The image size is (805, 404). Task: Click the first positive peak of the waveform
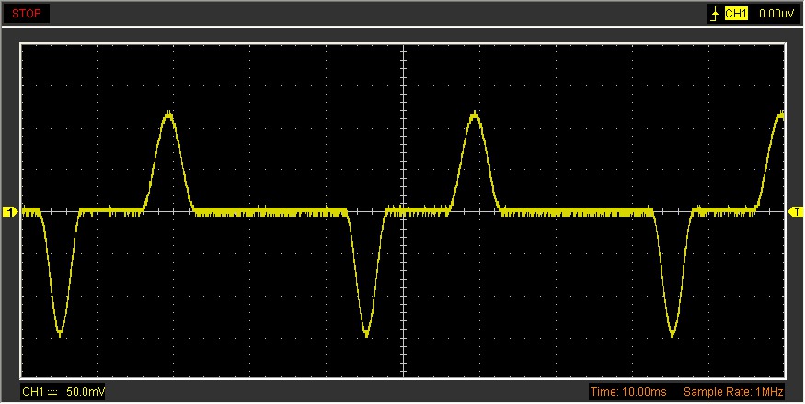point(168,115)
